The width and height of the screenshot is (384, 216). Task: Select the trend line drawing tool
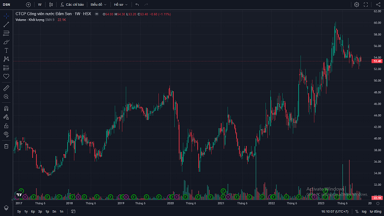(6, 24)
